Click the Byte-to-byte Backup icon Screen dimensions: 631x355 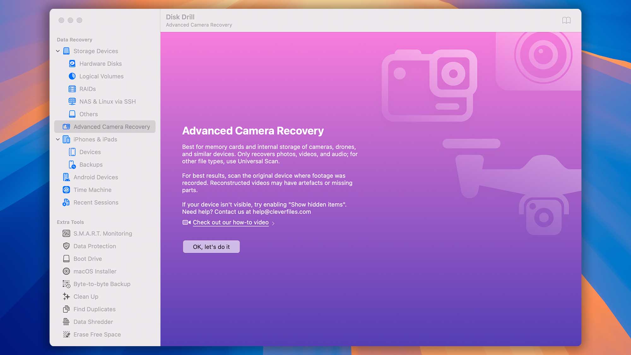[66, 284]
